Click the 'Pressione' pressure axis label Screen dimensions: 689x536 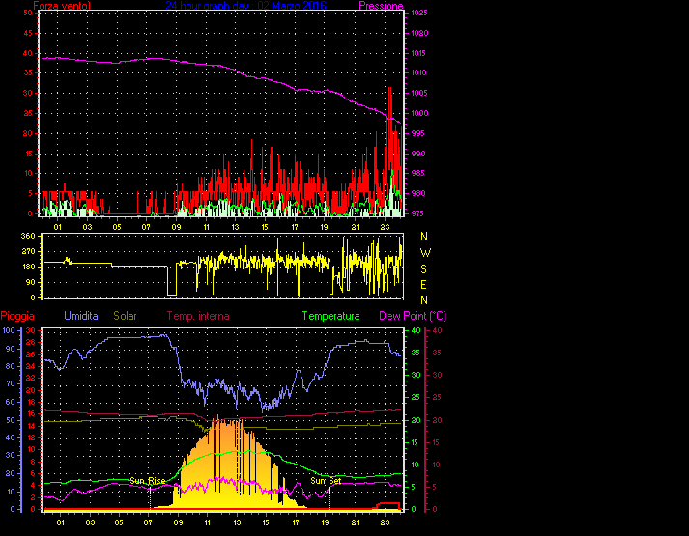381,6
